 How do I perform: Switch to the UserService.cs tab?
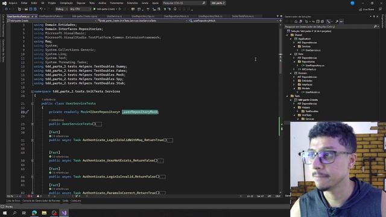(114, 16)
